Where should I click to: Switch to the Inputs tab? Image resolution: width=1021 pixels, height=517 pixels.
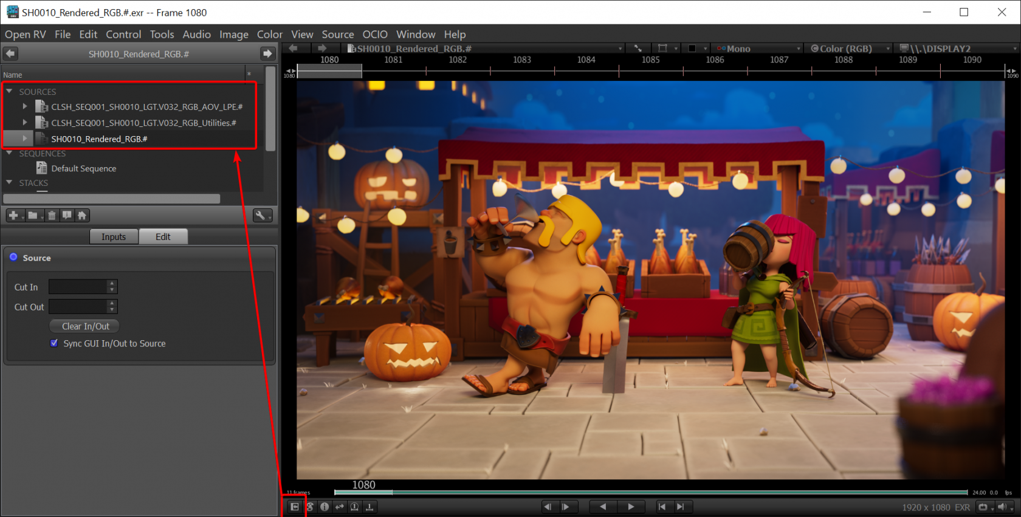coord(114,236)
